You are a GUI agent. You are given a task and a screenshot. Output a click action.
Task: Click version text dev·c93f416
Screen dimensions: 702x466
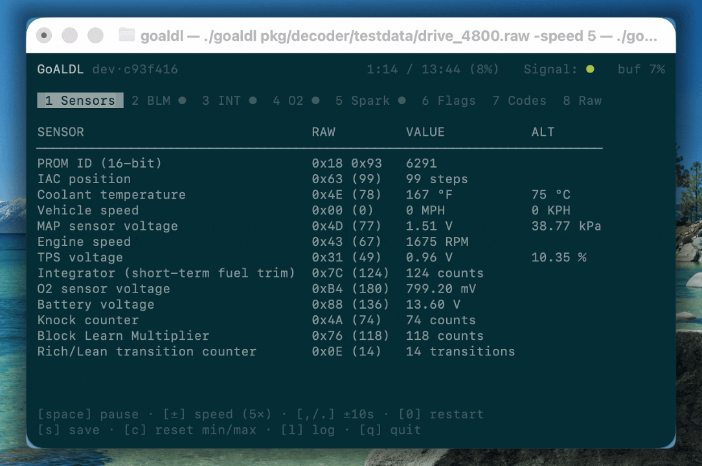pyautogui.click(x=135, y=69)
